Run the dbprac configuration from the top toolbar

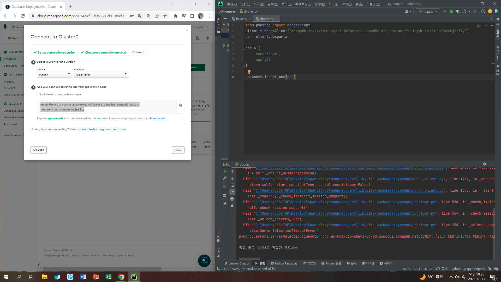click(445, 11)
